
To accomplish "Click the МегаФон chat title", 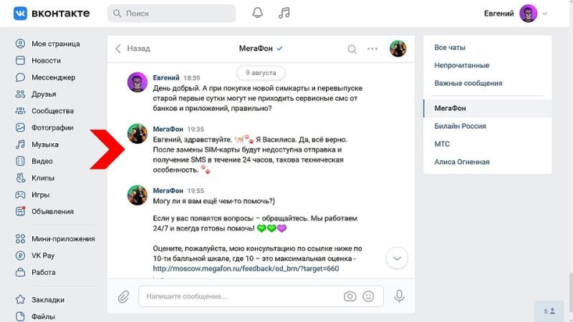I will click(256, 49).
